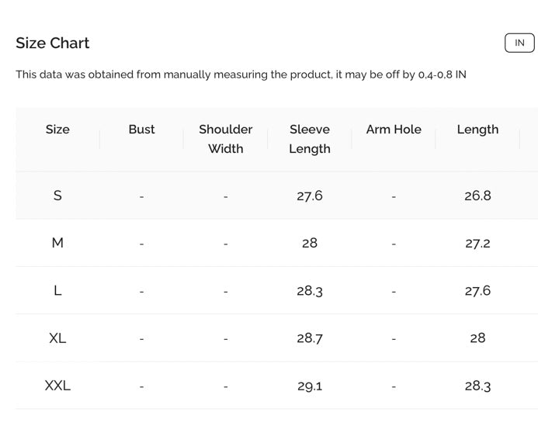This screenshot has width=538, height=440.
Task: Select the Size column header
Action: point(57,130)
